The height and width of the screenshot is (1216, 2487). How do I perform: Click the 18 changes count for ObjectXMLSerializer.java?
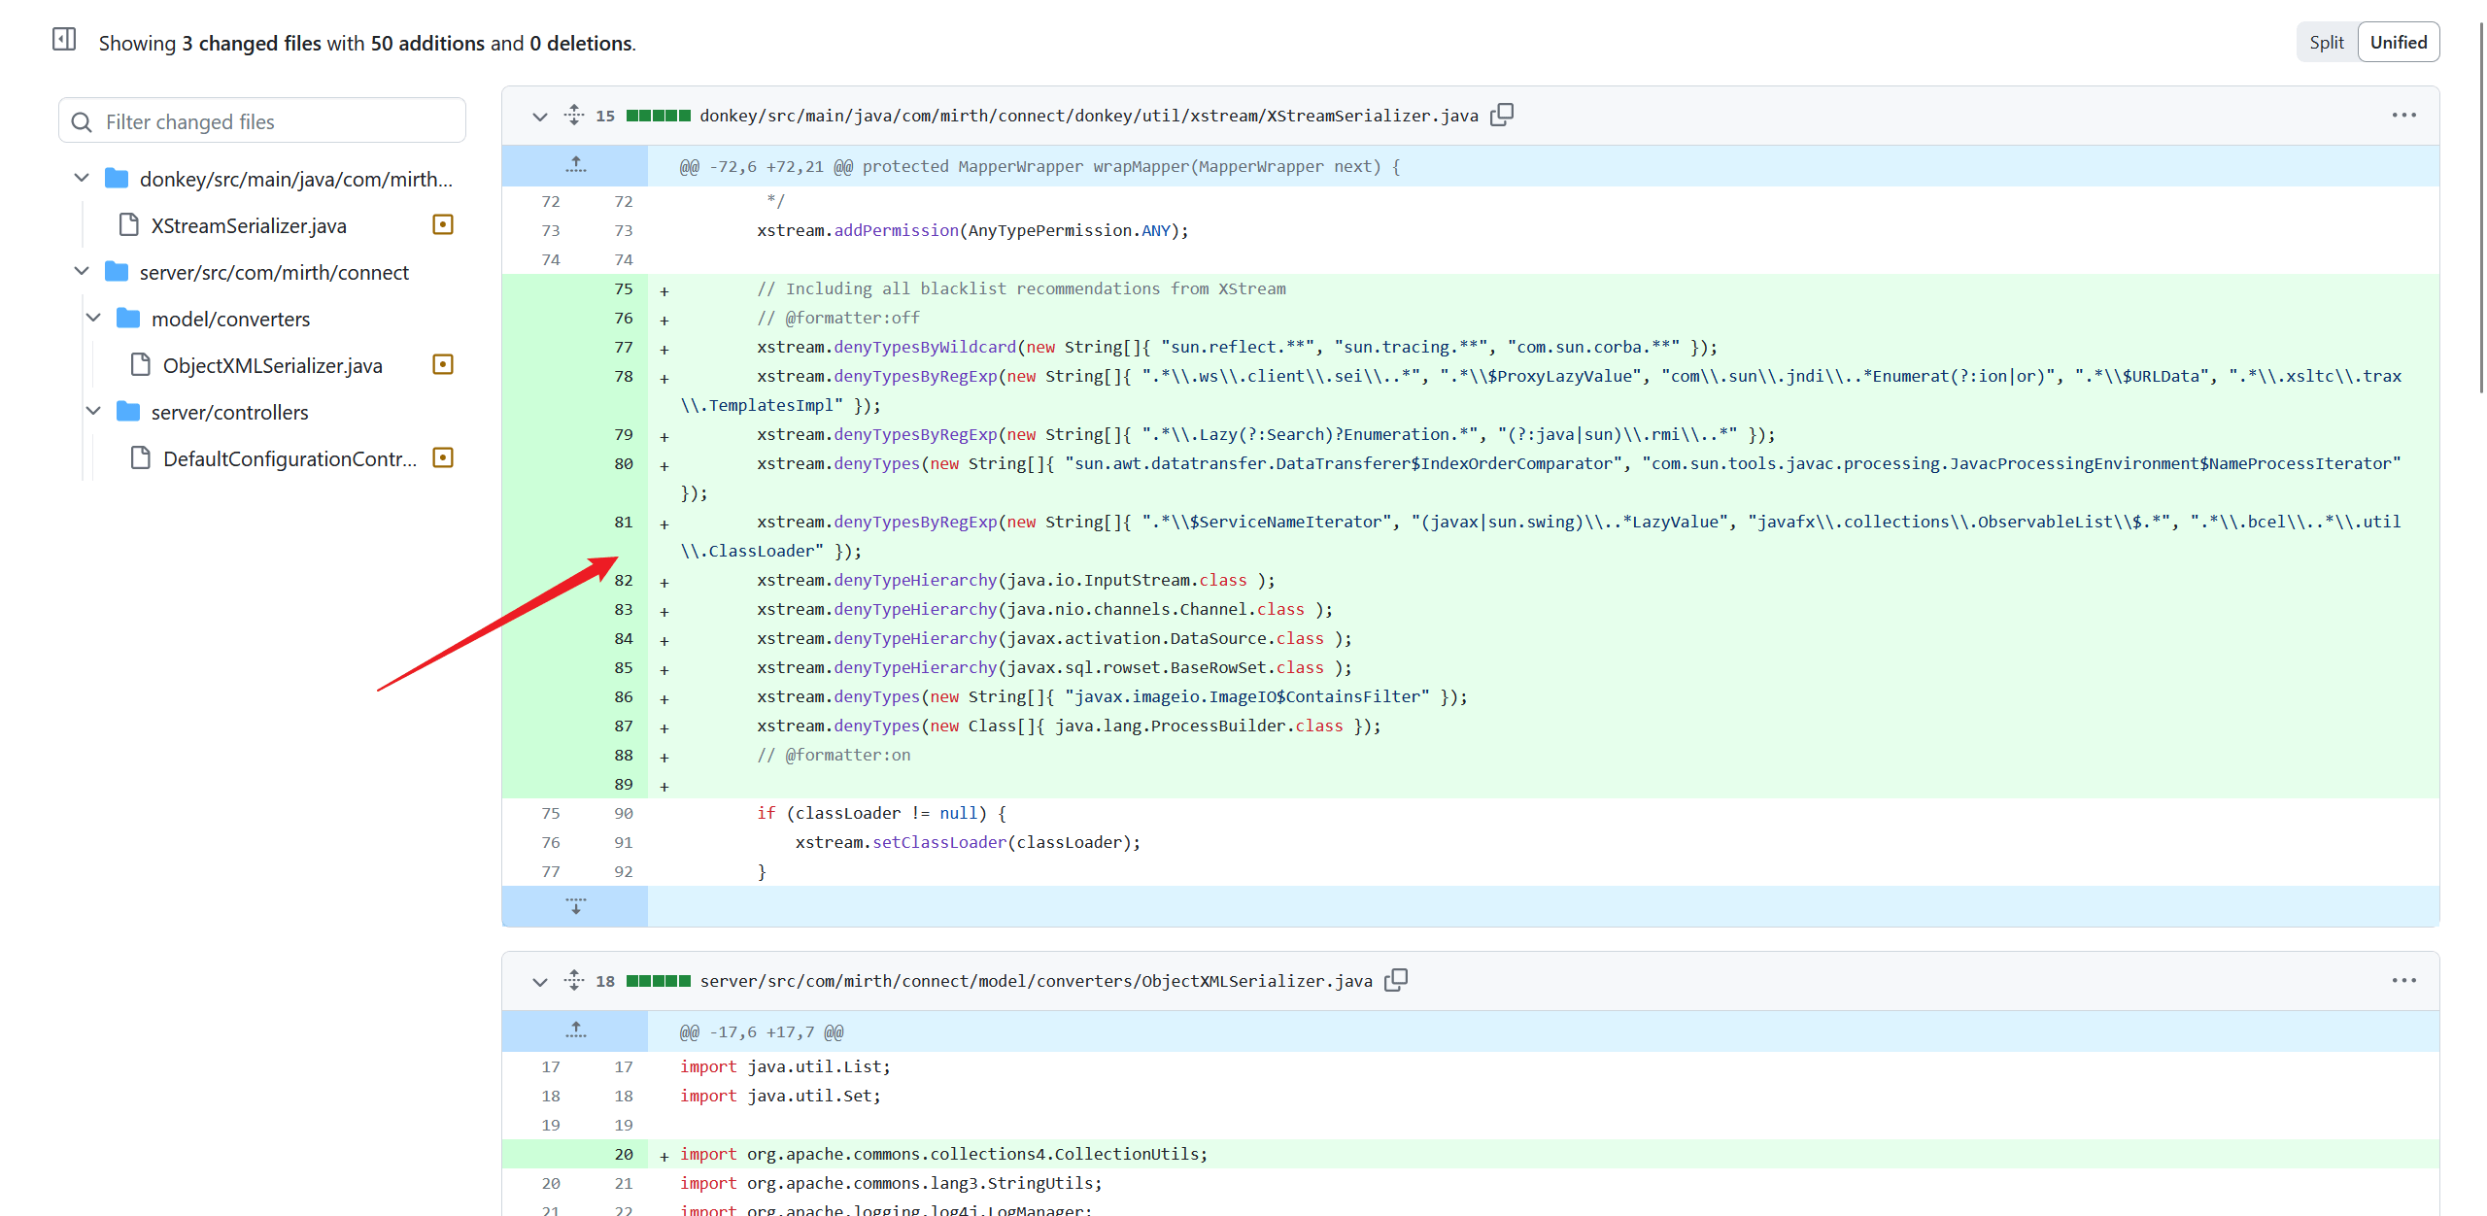[605, 981]
